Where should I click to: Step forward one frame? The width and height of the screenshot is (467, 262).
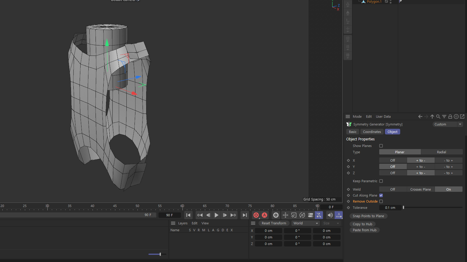pos(225,215)
